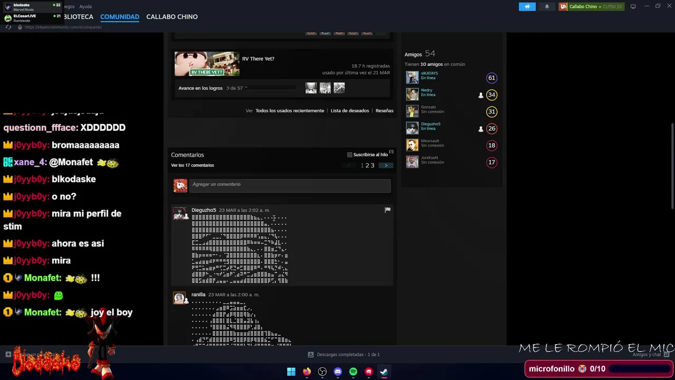Go to comments page 3

coord(372,166)
